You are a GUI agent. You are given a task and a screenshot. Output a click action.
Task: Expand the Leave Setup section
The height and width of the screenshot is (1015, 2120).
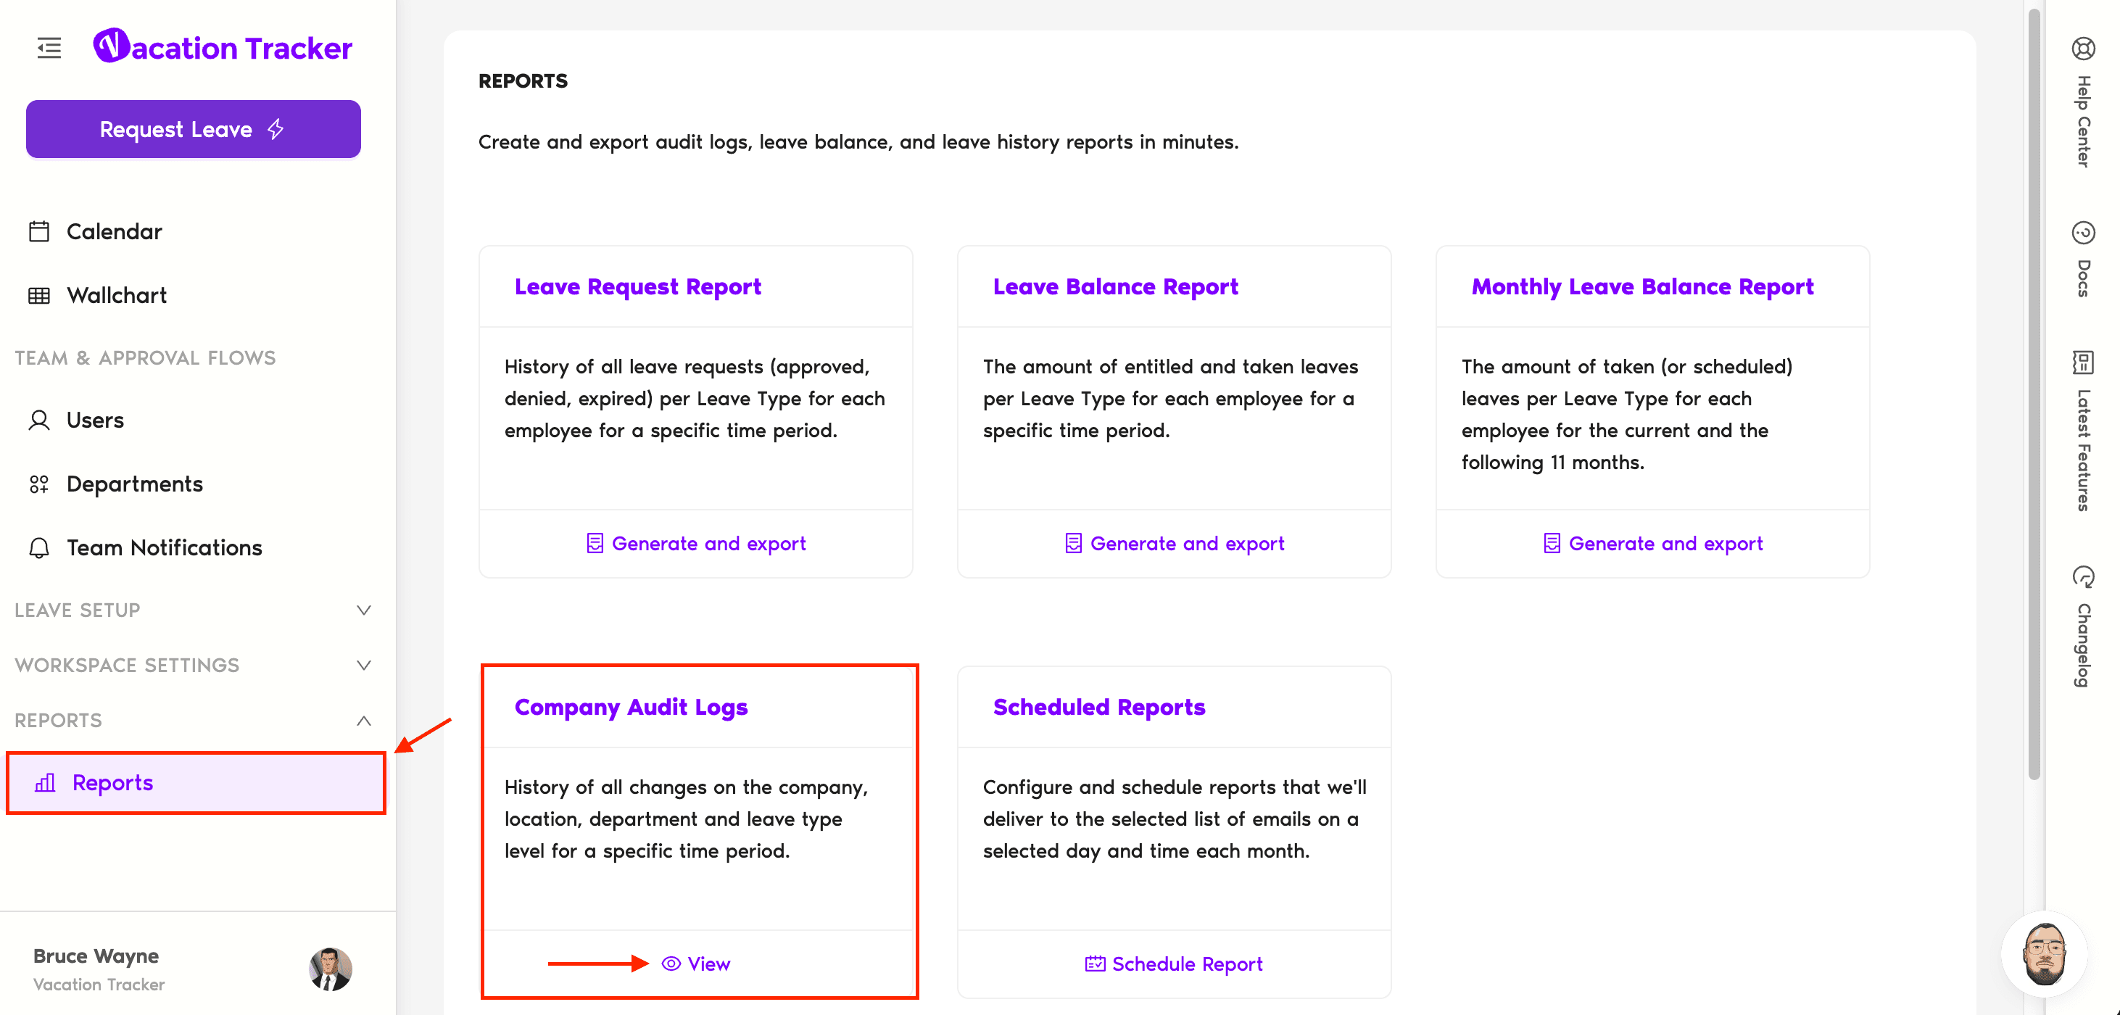point(363,610)
